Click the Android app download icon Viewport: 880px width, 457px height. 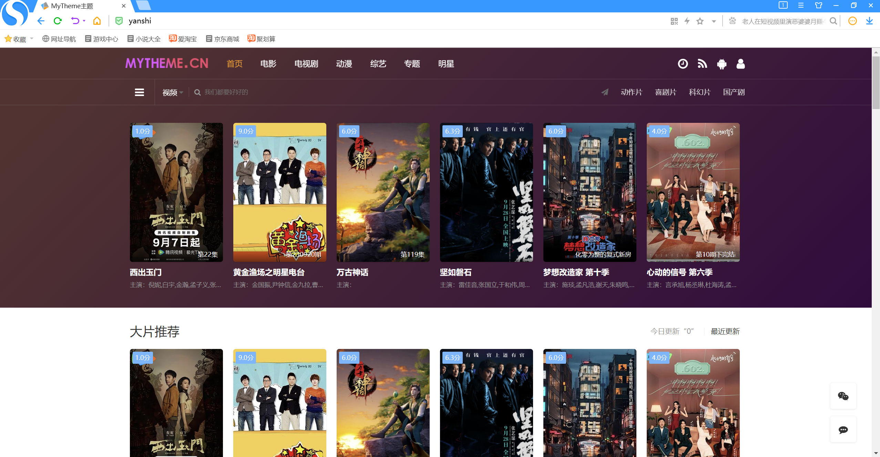pyautogui.click(x=722, y=64)
